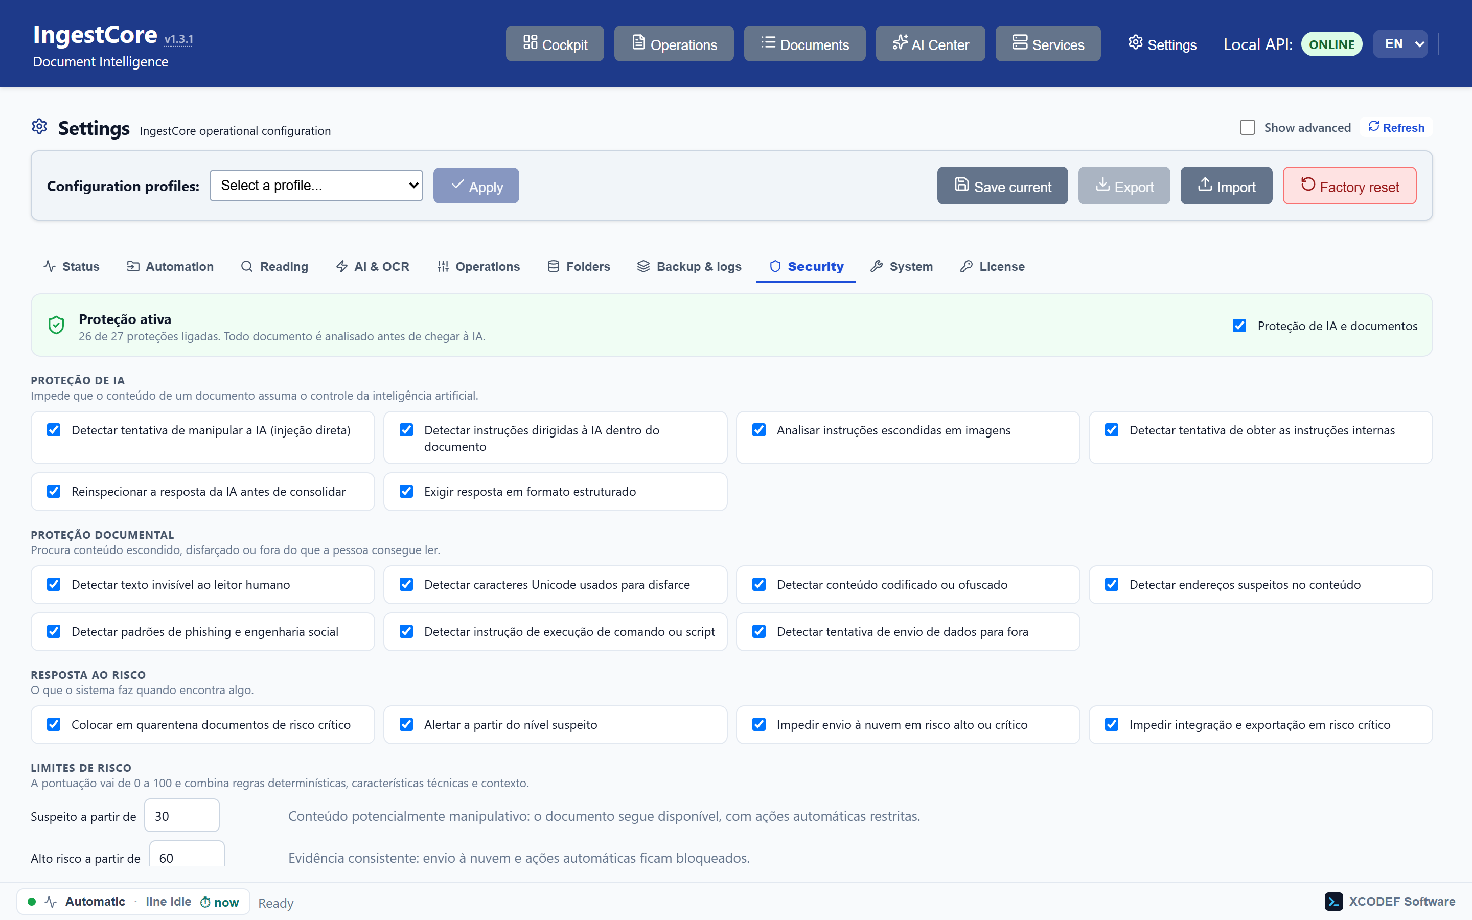Click the Factory reset rotate icon
Viewport: 1472px width, 920px height.
tap(1308, 185)
